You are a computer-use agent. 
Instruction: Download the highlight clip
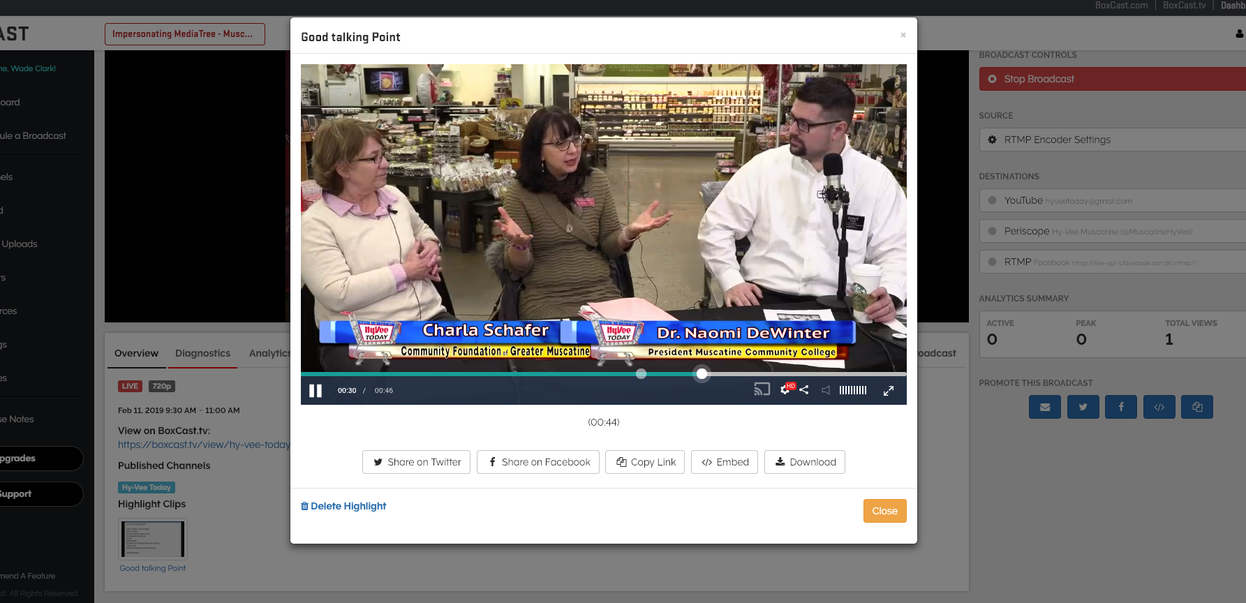804,462
